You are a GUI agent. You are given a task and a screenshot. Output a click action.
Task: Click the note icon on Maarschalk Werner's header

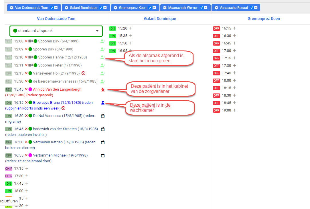click(x=205, y=7)
